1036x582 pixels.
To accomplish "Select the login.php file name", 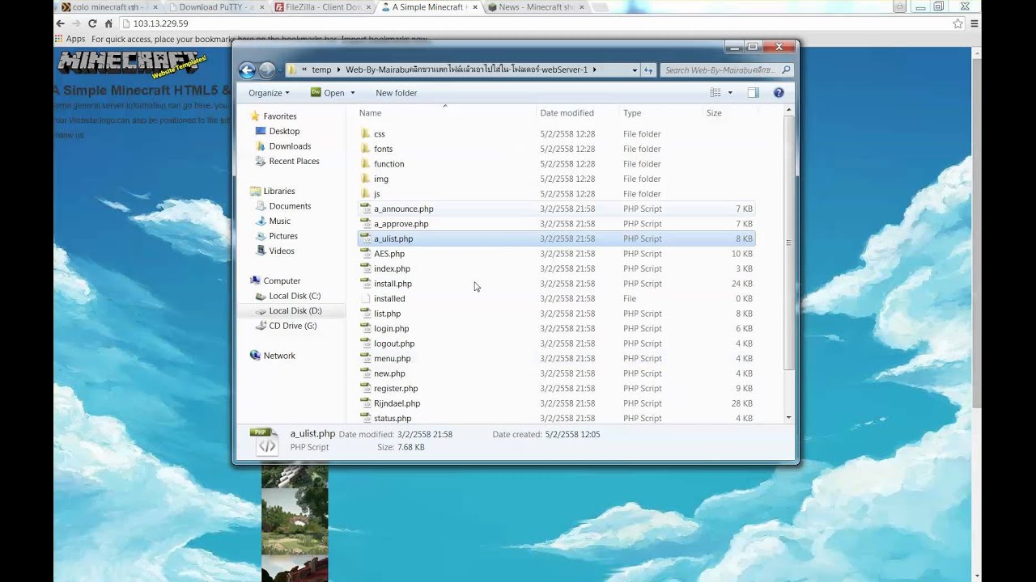I will (391, 328).
